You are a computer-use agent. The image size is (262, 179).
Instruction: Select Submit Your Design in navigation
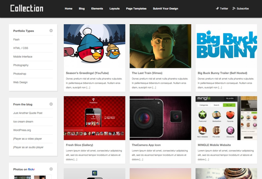click(166, 9)
